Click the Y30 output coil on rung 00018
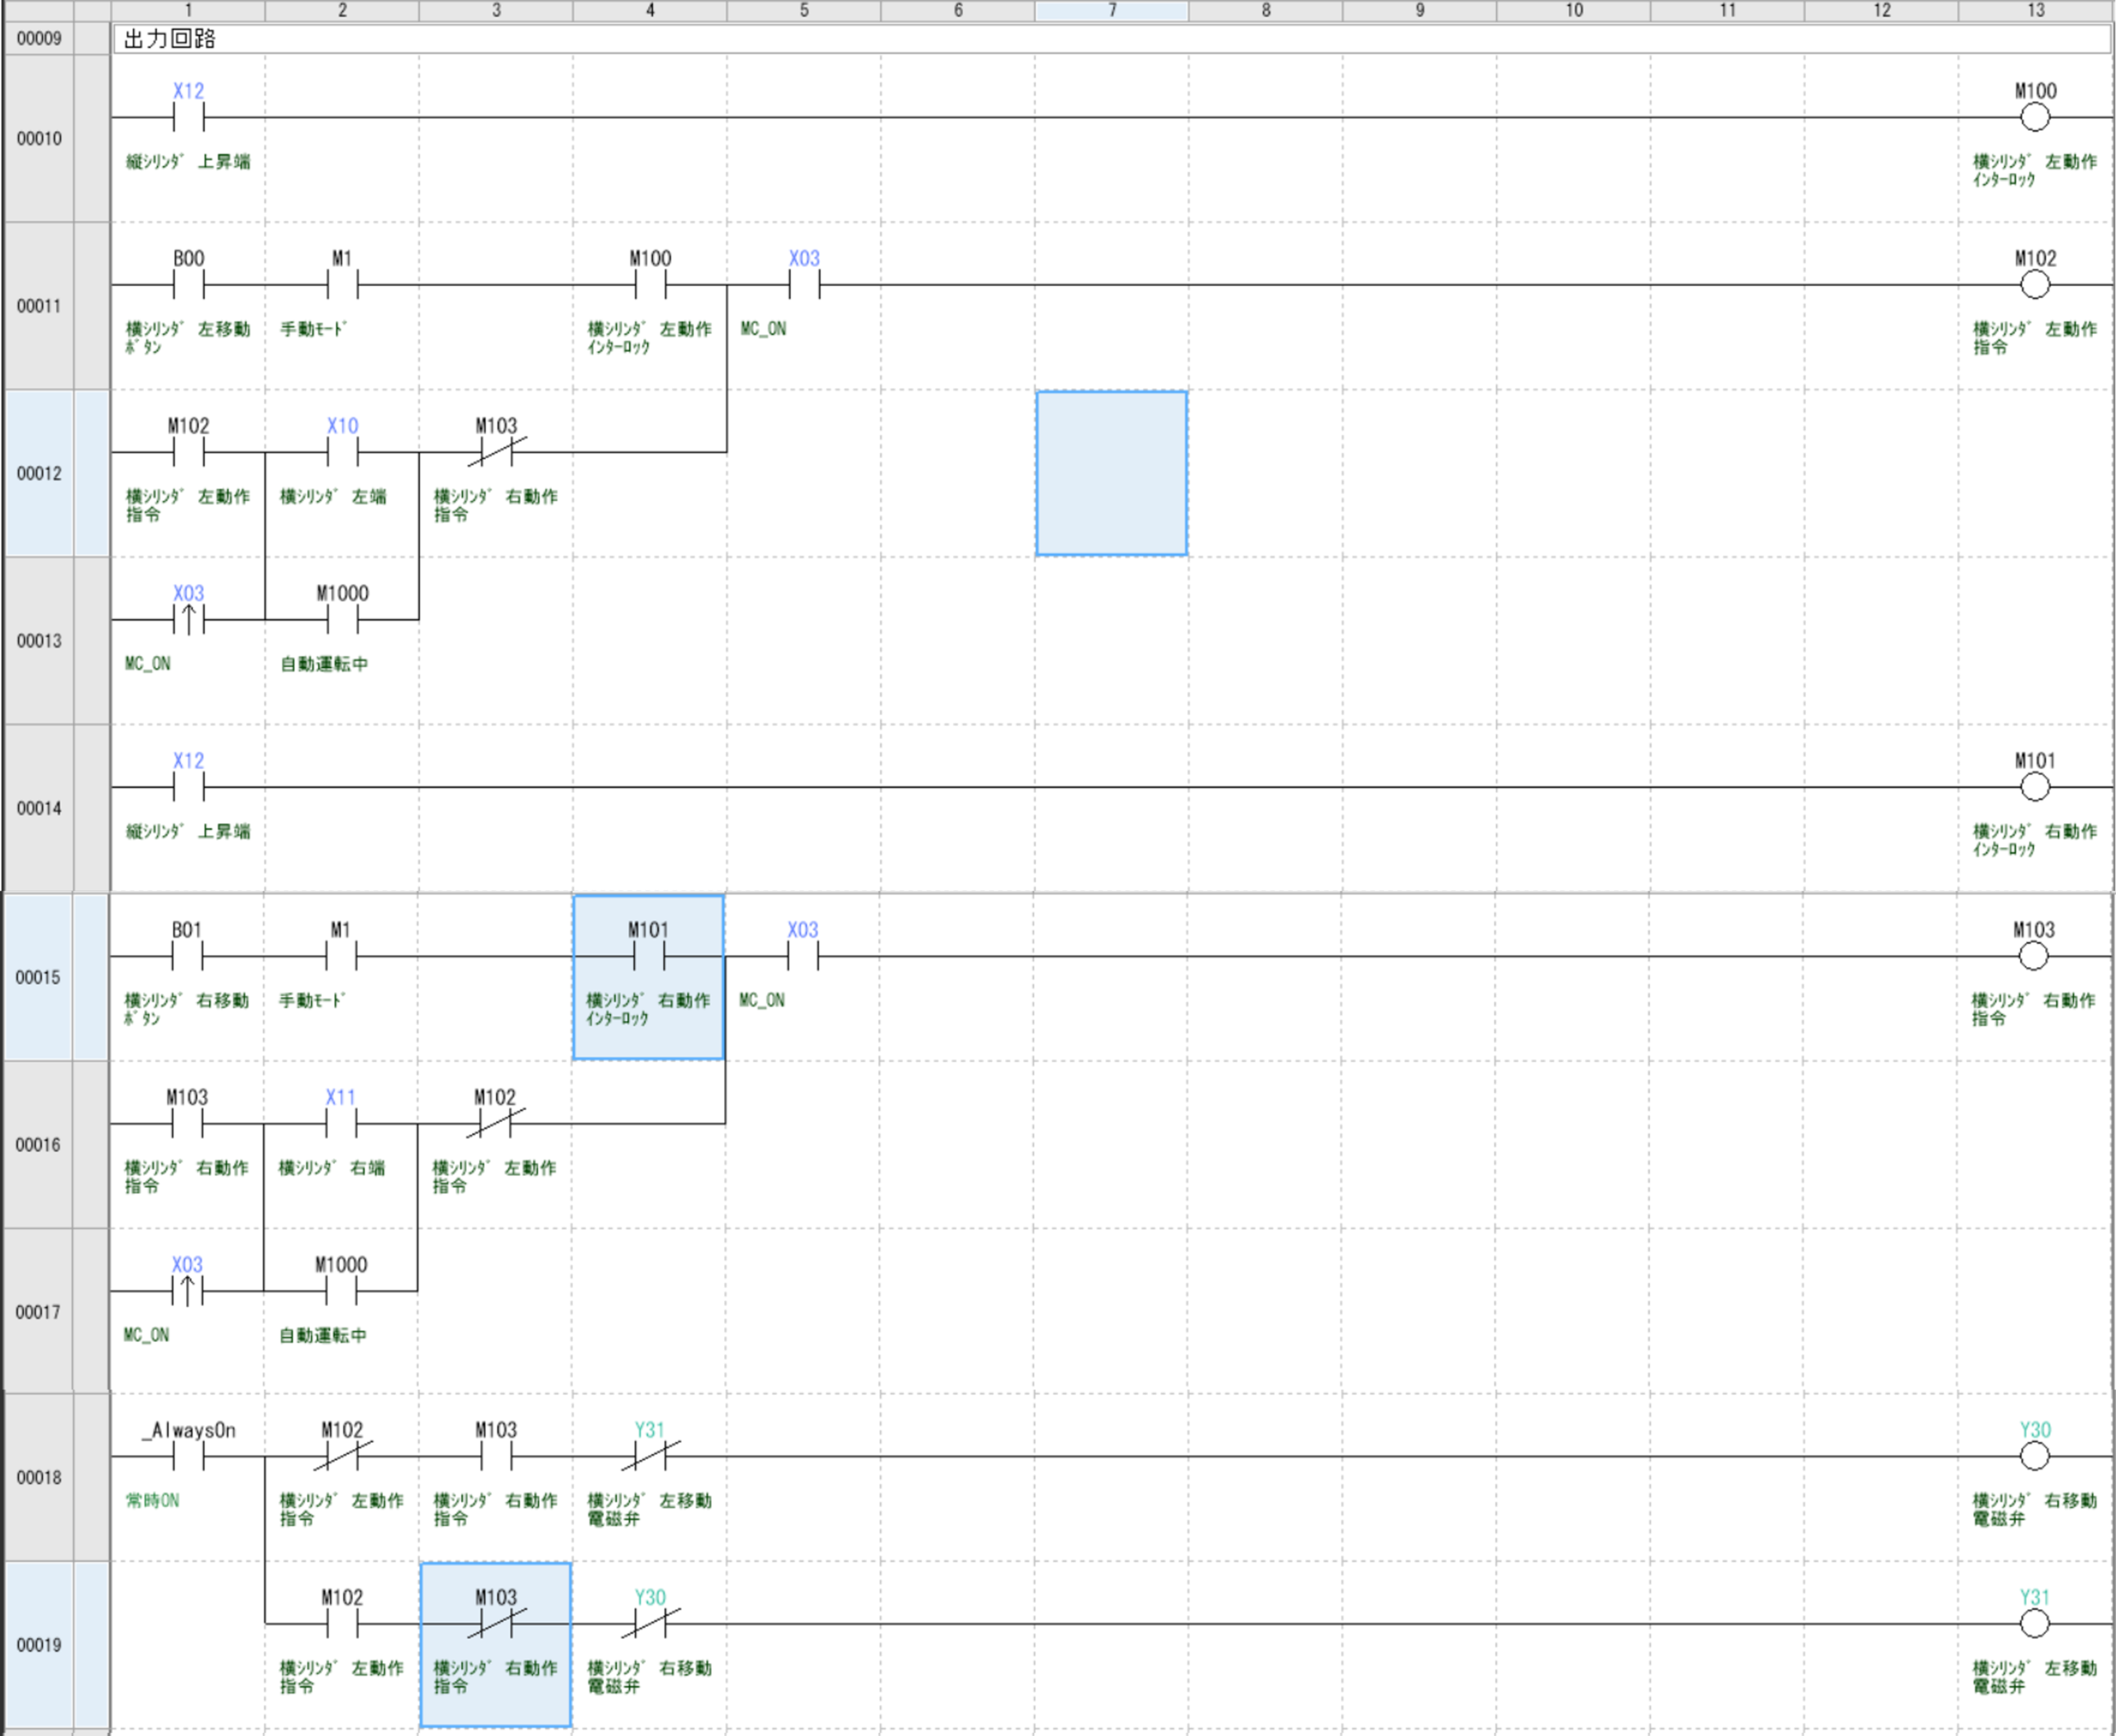The height and width of the screenshot is (1736, 2116). [2034, 1456]
